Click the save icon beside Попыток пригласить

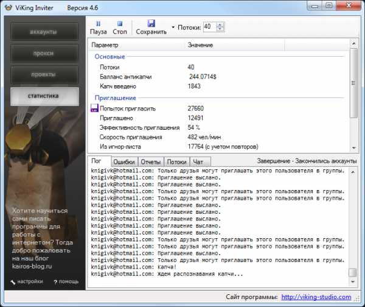point(94,108)
